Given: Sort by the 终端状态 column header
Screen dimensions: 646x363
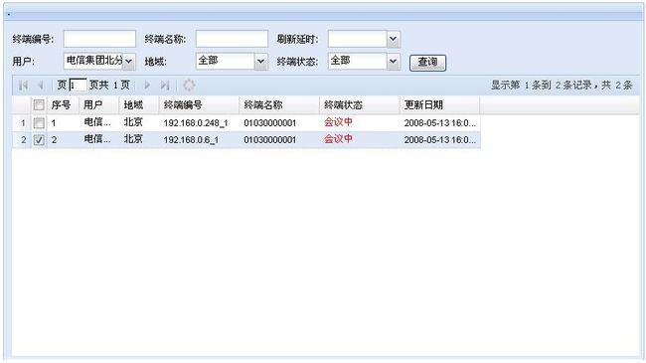Looking at the screenshot, I should pyautogui.click(x=359, y=105).
